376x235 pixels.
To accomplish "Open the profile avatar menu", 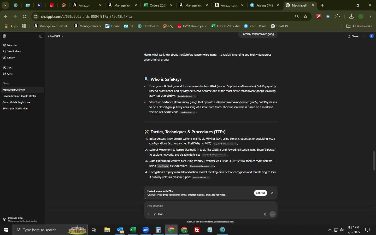I will click(x=371, y=36).
